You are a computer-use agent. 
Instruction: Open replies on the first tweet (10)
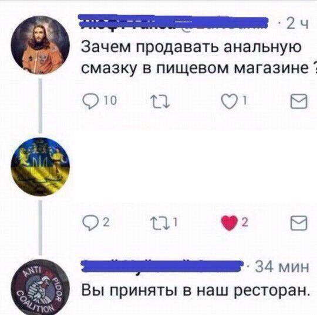[100, 101]
